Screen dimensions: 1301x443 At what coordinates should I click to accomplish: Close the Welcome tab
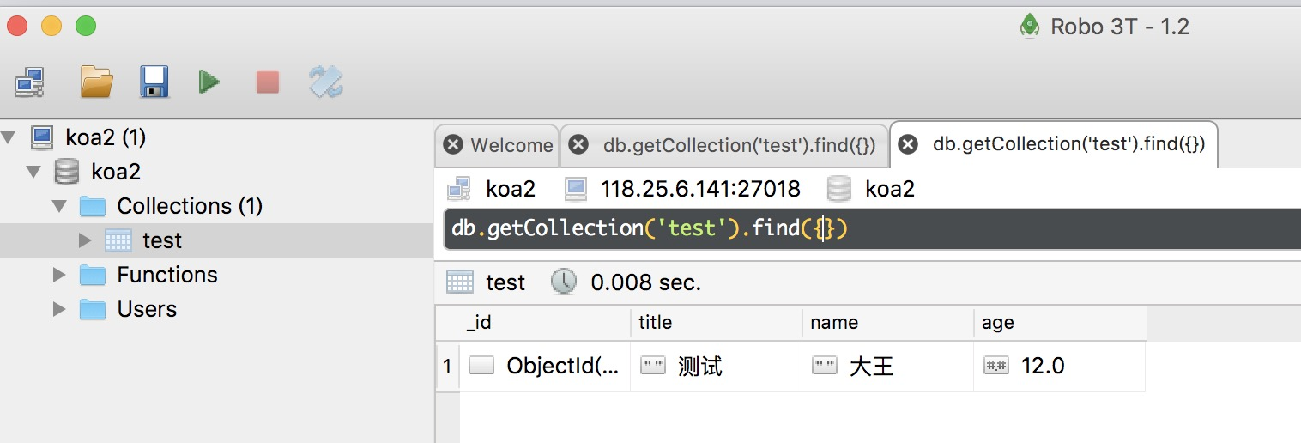pos(453,145)
